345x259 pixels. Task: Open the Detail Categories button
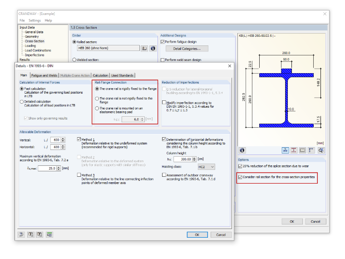click(x=187, y=49)
